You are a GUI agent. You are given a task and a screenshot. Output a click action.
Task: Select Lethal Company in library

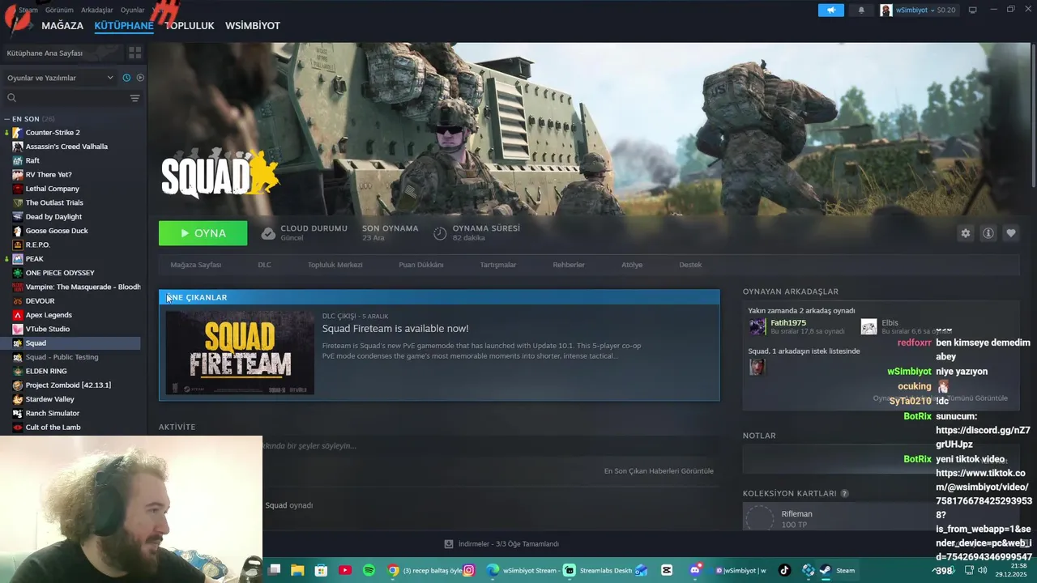pyautogui.click(x=53, y=189)
